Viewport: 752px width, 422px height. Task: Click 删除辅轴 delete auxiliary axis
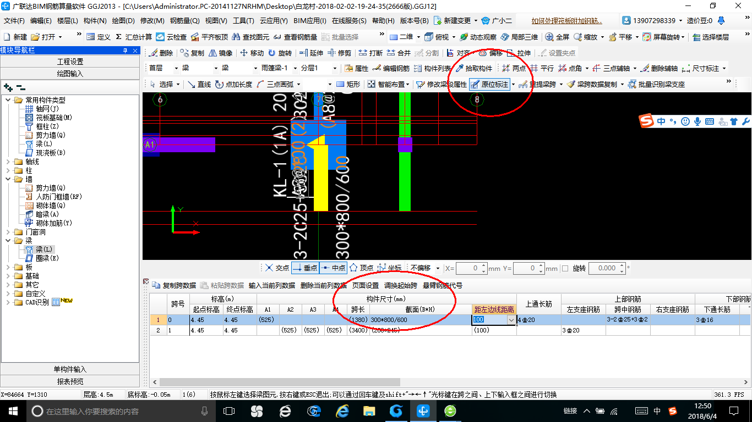659,69
